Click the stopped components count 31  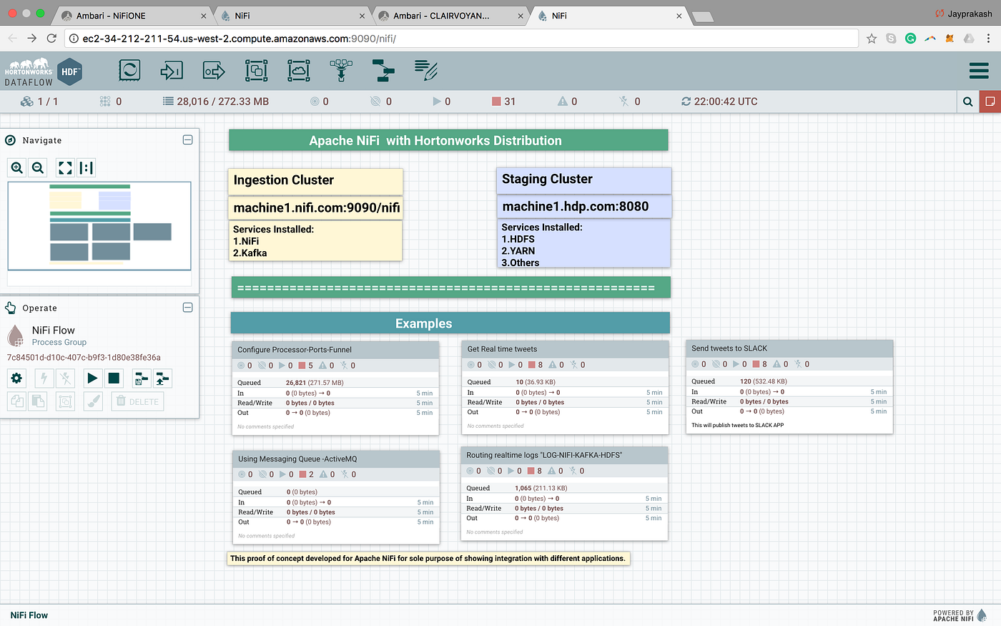coord(503,102)
